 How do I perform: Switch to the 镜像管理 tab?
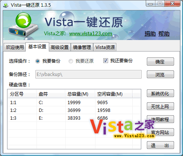pyautogui.click(x=82, y=47)
